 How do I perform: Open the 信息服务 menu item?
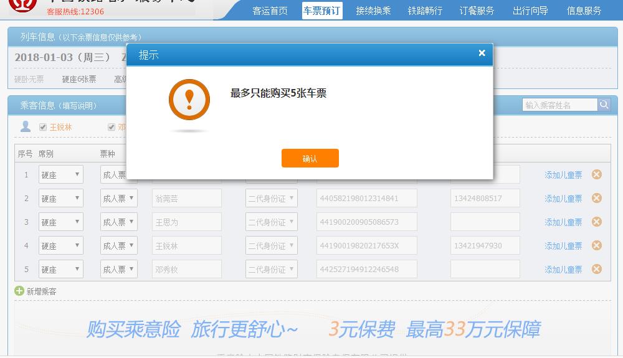point(584,11)
